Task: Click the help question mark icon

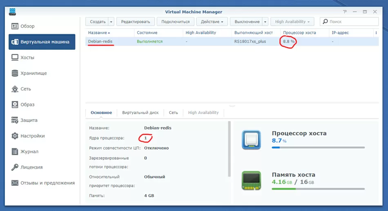Action: [345, 11]
